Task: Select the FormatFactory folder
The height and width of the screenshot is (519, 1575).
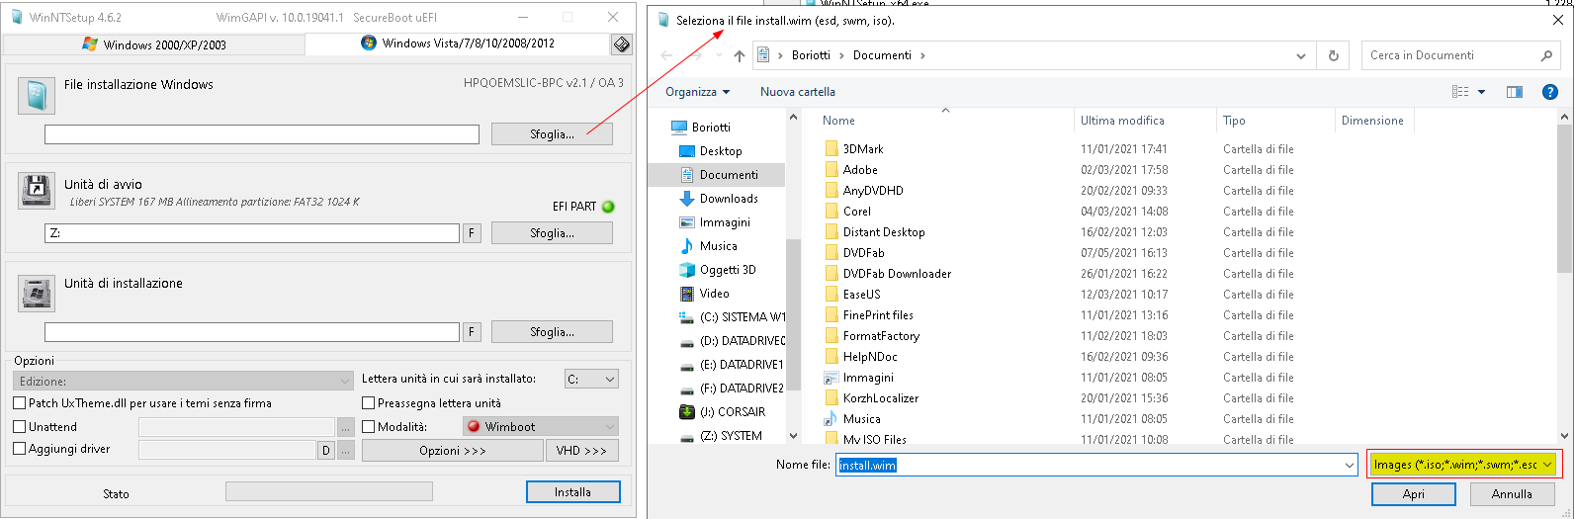Action: (x=881, y=336)
